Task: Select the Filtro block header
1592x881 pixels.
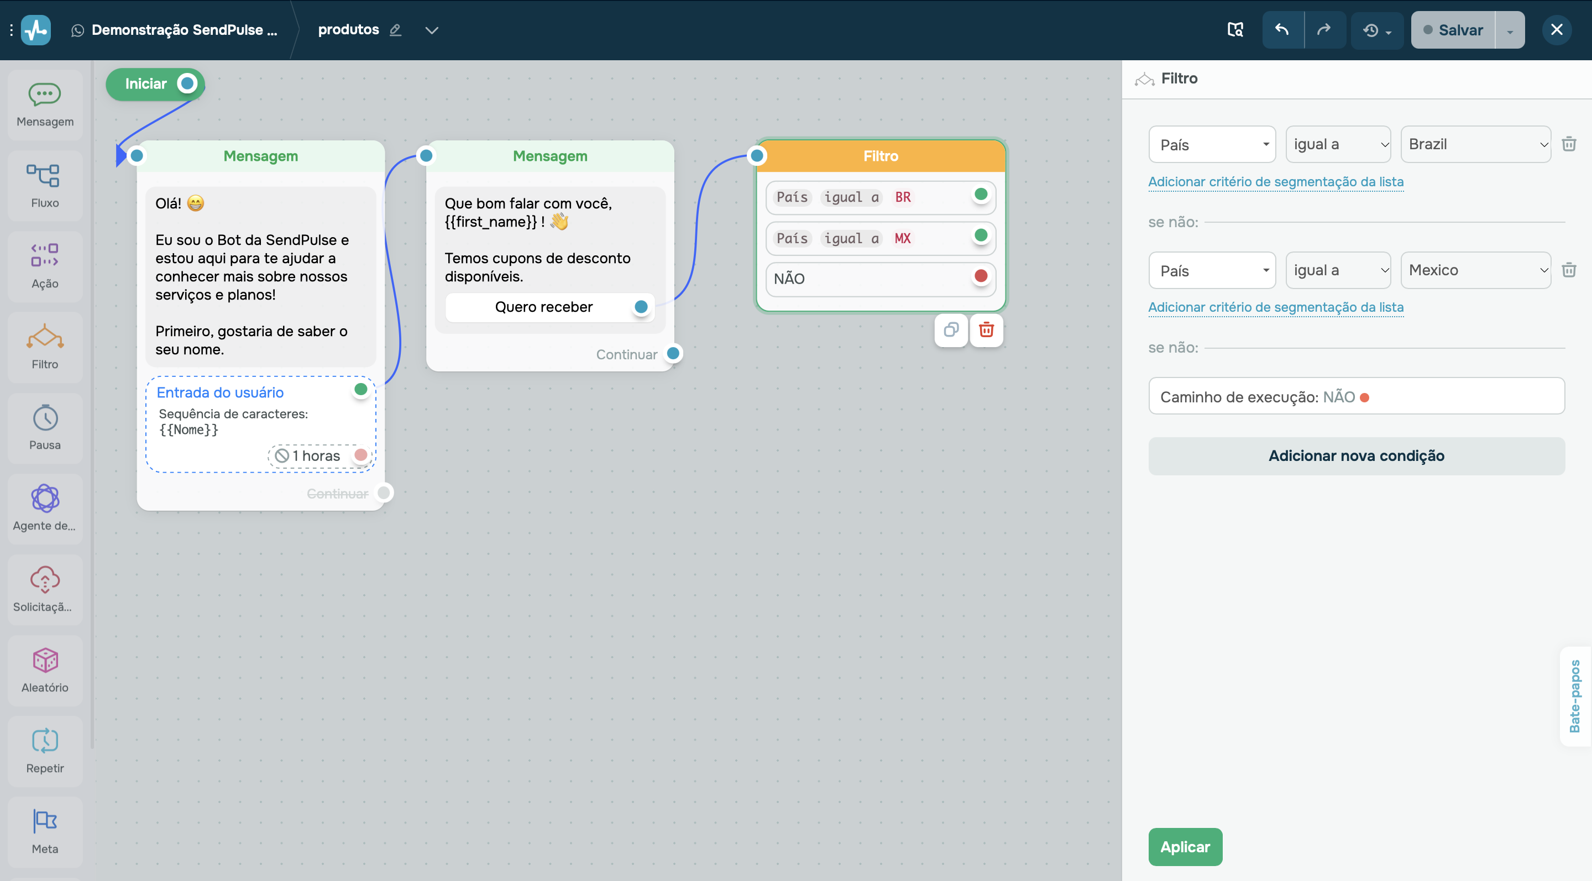Action: (x=881, y=156)
